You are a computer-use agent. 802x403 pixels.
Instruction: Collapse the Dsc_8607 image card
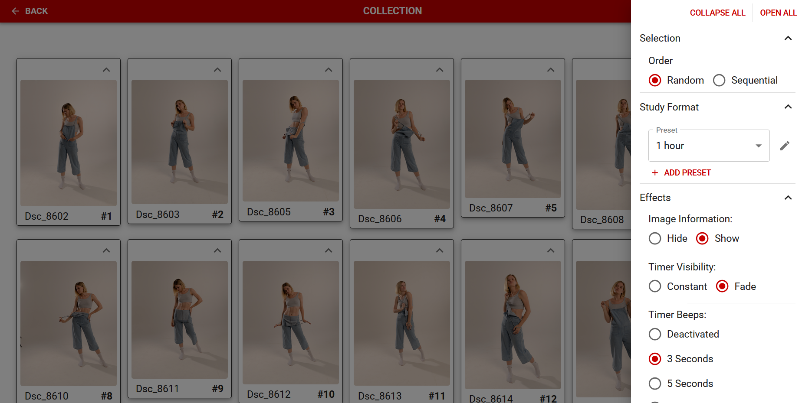pos(550,69)
